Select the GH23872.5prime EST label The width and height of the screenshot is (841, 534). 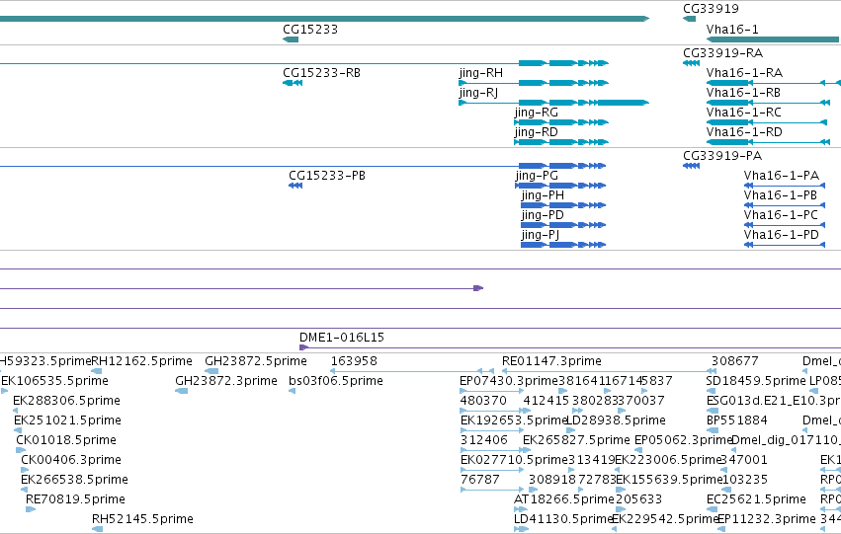coord(256,361)
